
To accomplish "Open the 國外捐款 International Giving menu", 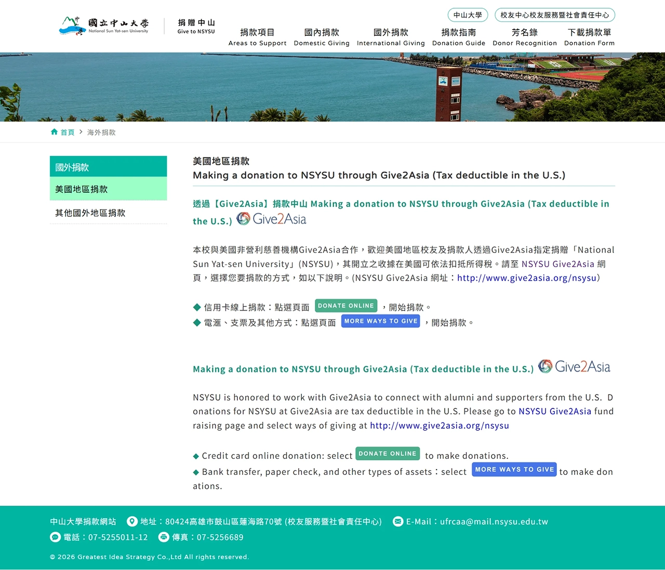I will point(391,37).
